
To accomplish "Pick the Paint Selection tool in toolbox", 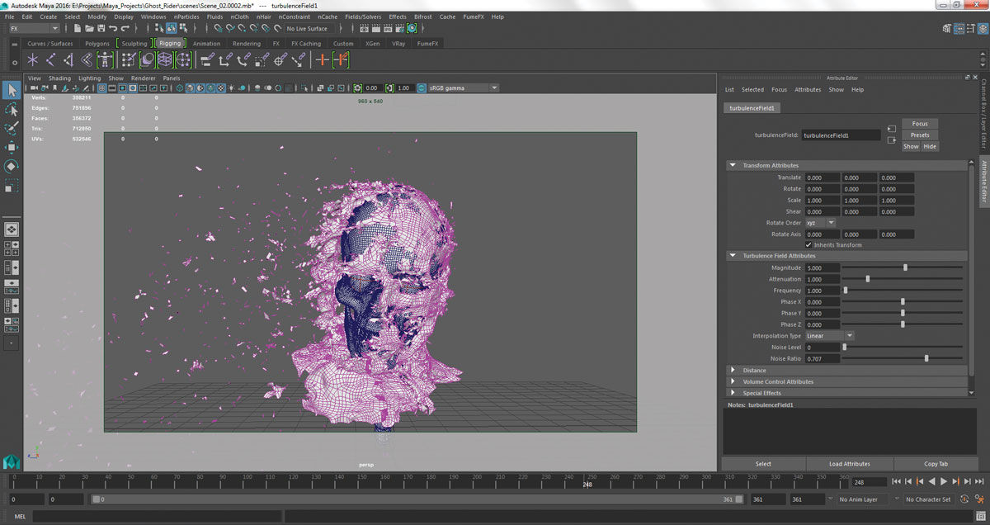I will tap(12, 129).
